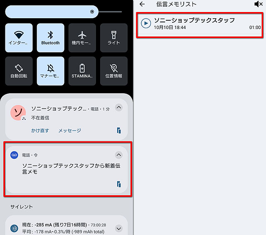Tap the 位置情報 location tile
The height and width of the screenshot is (235, 266).
tap(114, 71)
